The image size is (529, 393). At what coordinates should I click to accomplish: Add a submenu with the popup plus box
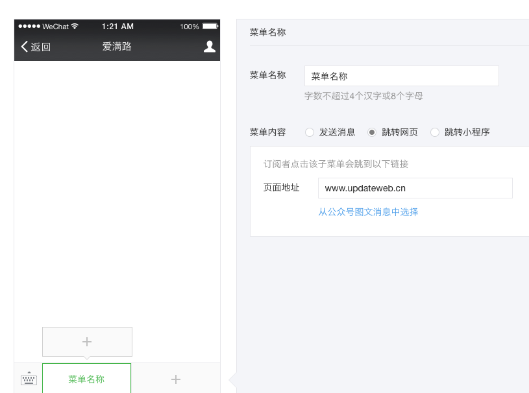pyautogui.click(x=87, y=342)
